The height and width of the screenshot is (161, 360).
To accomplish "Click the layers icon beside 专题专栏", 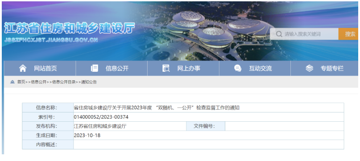I will click(310, 68).
